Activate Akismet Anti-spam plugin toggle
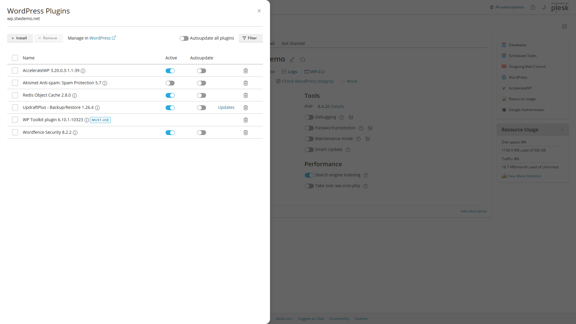 pos(170,83)
